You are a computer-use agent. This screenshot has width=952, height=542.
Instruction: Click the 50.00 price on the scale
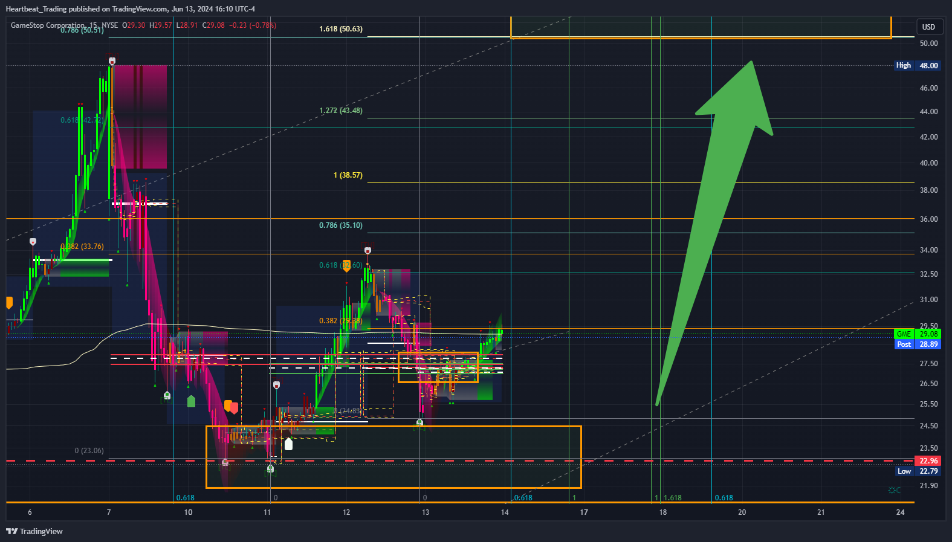[x=928, y=43]
